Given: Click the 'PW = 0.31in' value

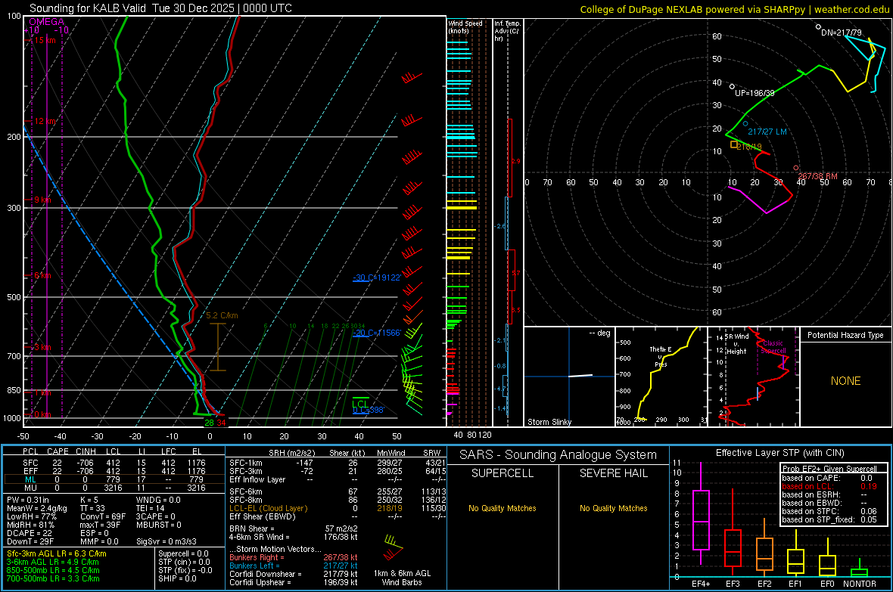Looking at the screenshot, I should (28, 500).
